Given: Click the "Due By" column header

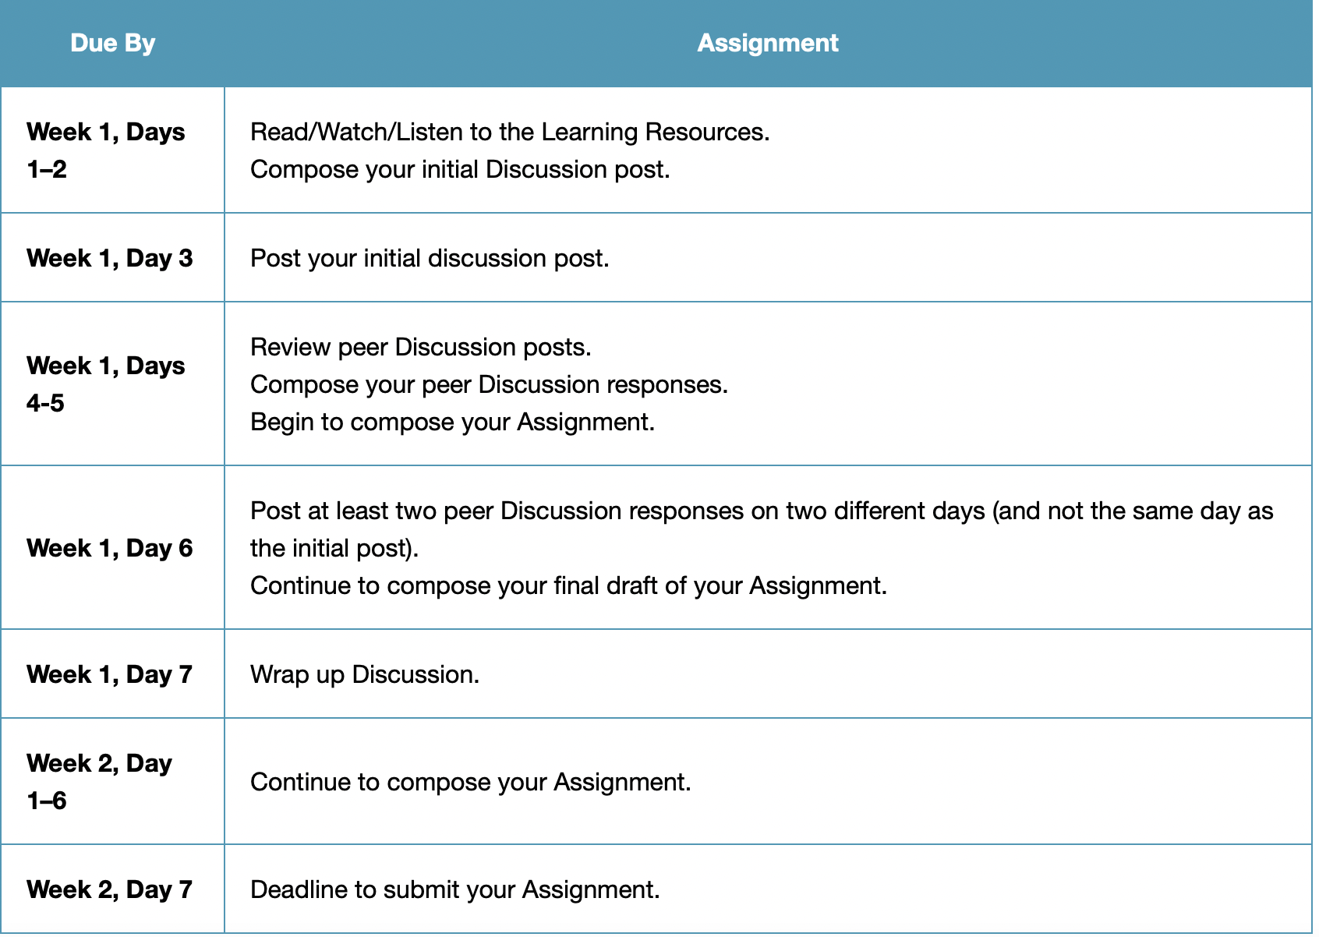Looking at the screenshot, I should [x=112, y=43].
